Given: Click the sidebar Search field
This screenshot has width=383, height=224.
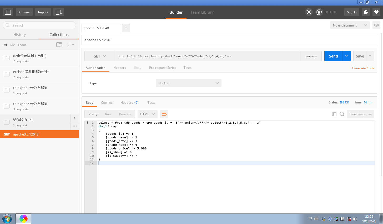Looking at the screenshot, I should pyautogui.click(x=39, y=25).
